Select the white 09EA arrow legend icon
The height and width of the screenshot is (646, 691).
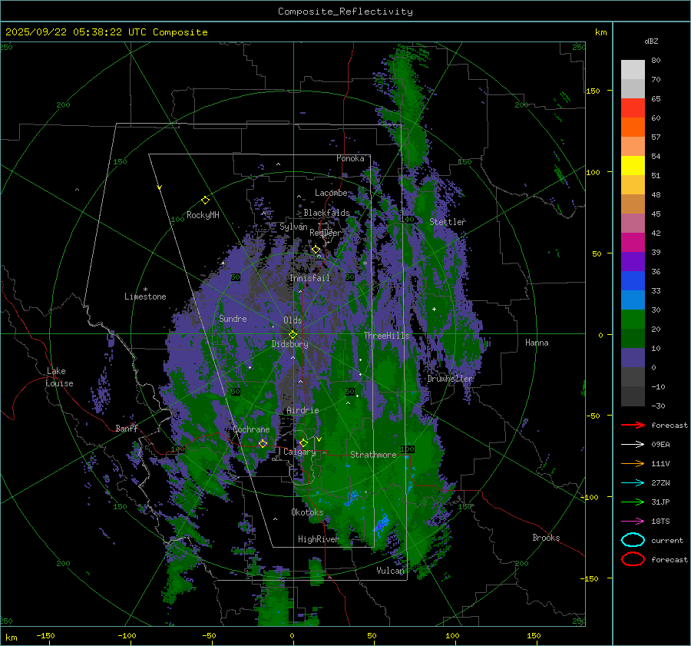(633, 444)
